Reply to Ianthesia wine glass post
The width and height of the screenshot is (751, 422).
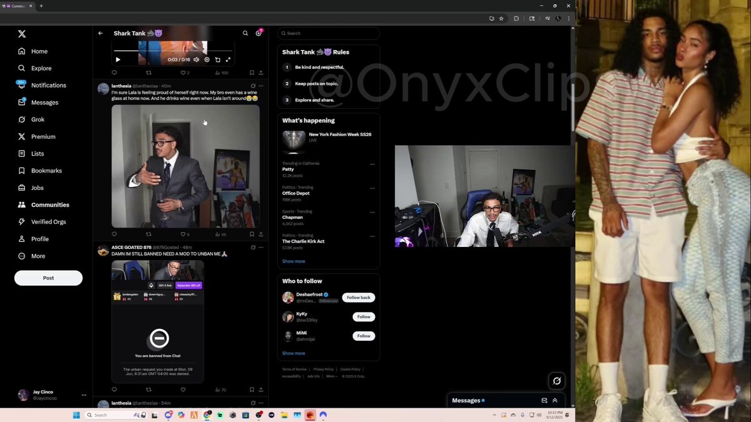(x=114, y=234)
